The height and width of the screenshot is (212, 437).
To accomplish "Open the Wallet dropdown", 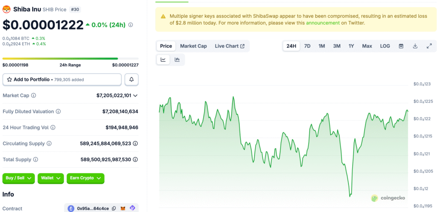I will (x=50, y=178).
